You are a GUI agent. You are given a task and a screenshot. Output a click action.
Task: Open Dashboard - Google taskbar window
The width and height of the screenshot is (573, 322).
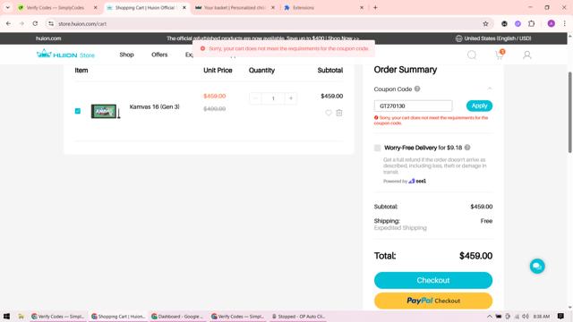[x=177, y=317]
